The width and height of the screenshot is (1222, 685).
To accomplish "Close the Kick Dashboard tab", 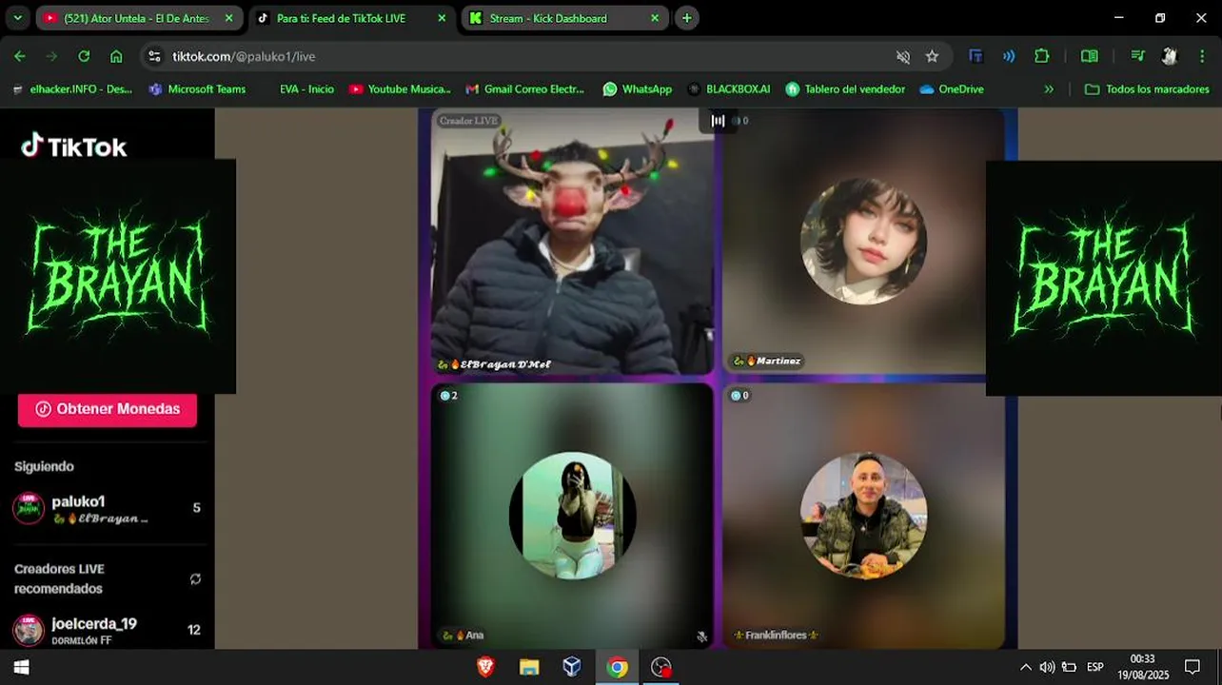I will (655, 18).
